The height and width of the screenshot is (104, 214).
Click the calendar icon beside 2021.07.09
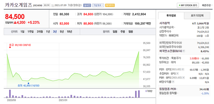[x=53, y=6]
